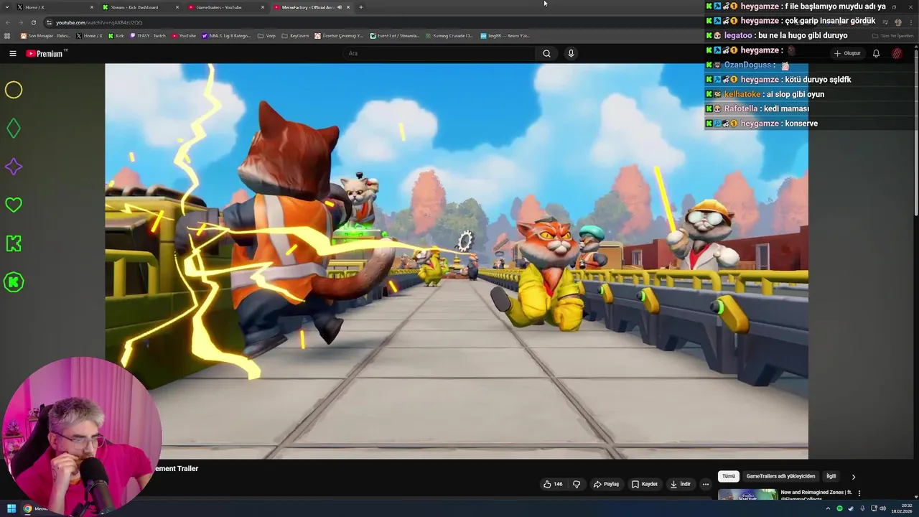This screenshot has width=919, height=517.
Task: Dislike the video with thumbs-down
Action: pos(577,484)
